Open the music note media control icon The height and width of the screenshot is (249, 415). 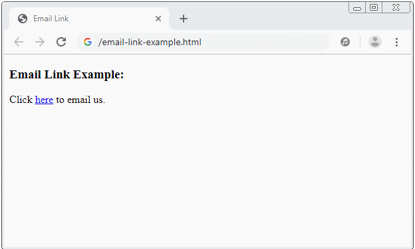pos(345,42)
